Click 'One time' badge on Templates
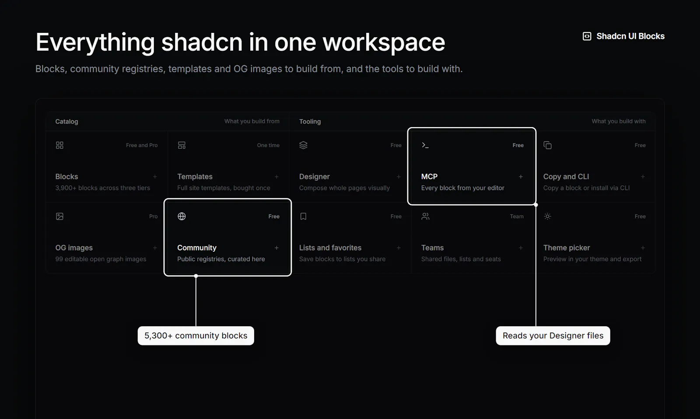Screen dimensions: 700x419 (268, 145)
